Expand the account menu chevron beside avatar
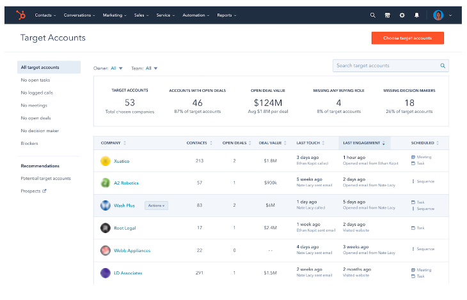Image resolution: width=467 pixels, height=300 pixels. (x=450, y=15)
